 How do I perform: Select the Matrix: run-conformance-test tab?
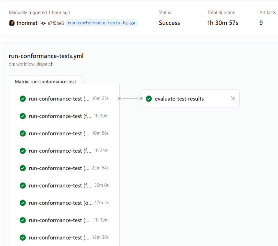pos(45,81)
